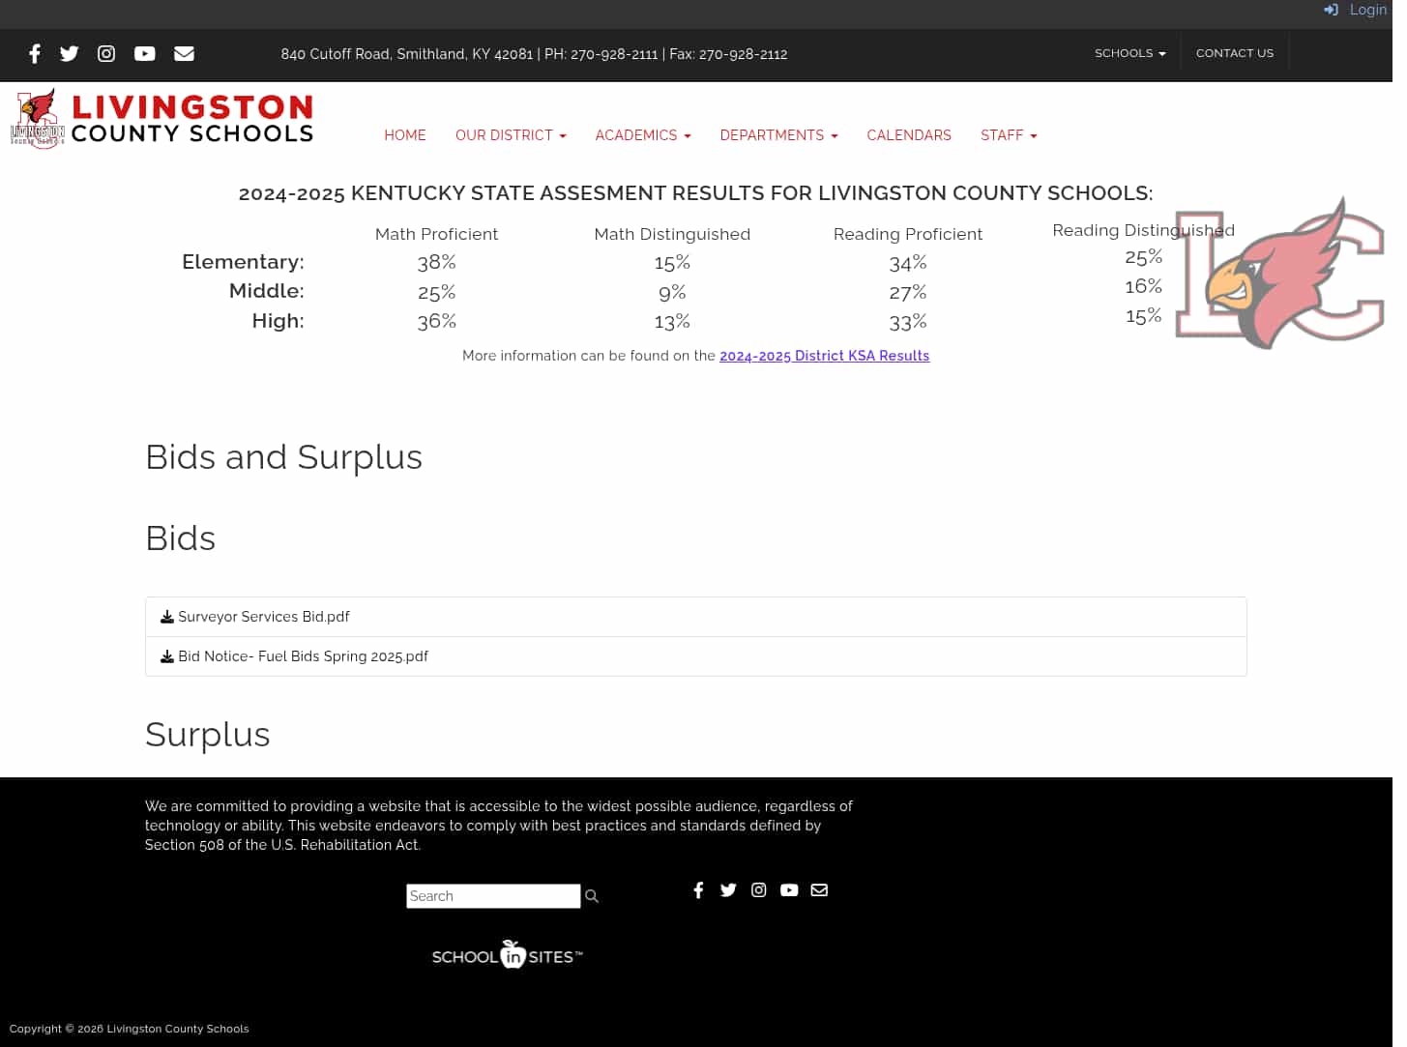Click the large LC cardinal mascot image
The width and height of the screenshot is (1407, 1047).
point(1279,274)
